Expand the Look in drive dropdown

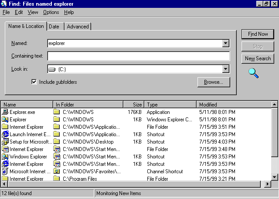[225, 69]
